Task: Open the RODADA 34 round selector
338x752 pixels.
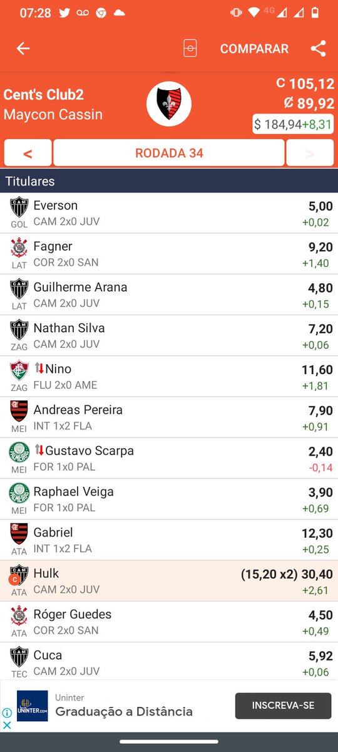Action: tap(169, 153)
